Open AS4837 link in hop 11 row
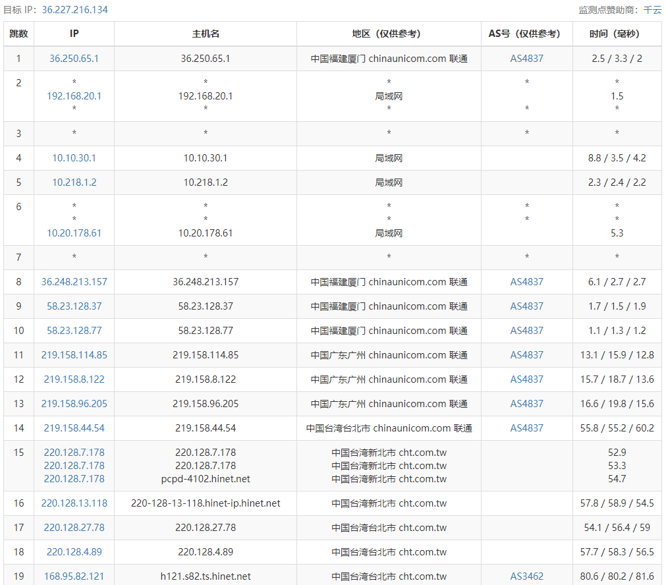Screen dimensions: 666x585 pyautogui.click(x=527, y=354)
